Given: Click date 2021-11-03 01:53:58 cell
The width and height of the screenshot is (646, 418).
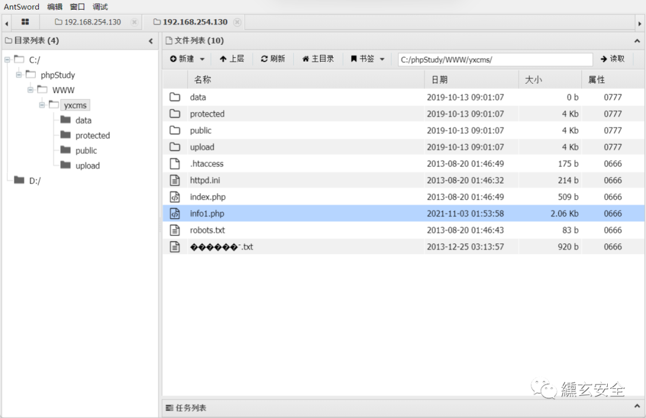Looking at the screenshot, I should (465, 213).
